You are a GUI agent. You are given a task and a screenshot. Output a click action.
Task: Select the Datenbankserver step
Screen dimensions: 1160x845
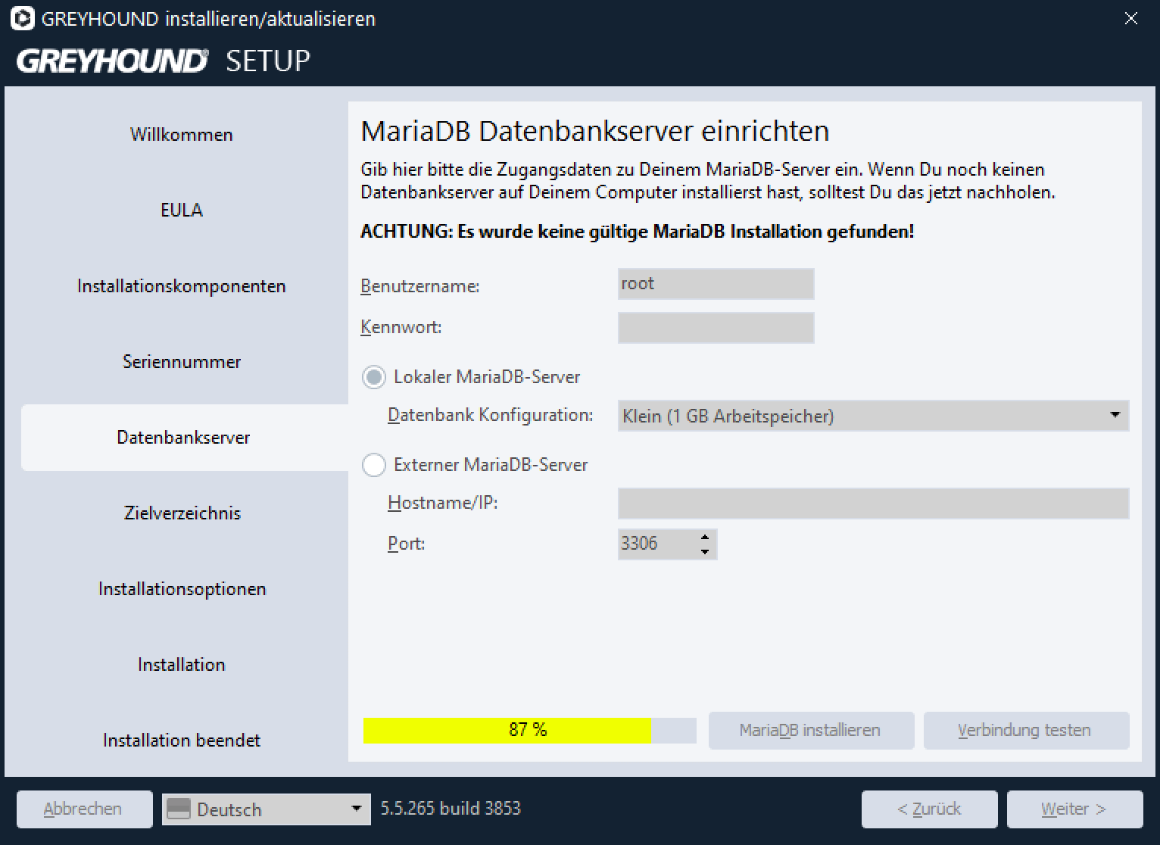184,438
